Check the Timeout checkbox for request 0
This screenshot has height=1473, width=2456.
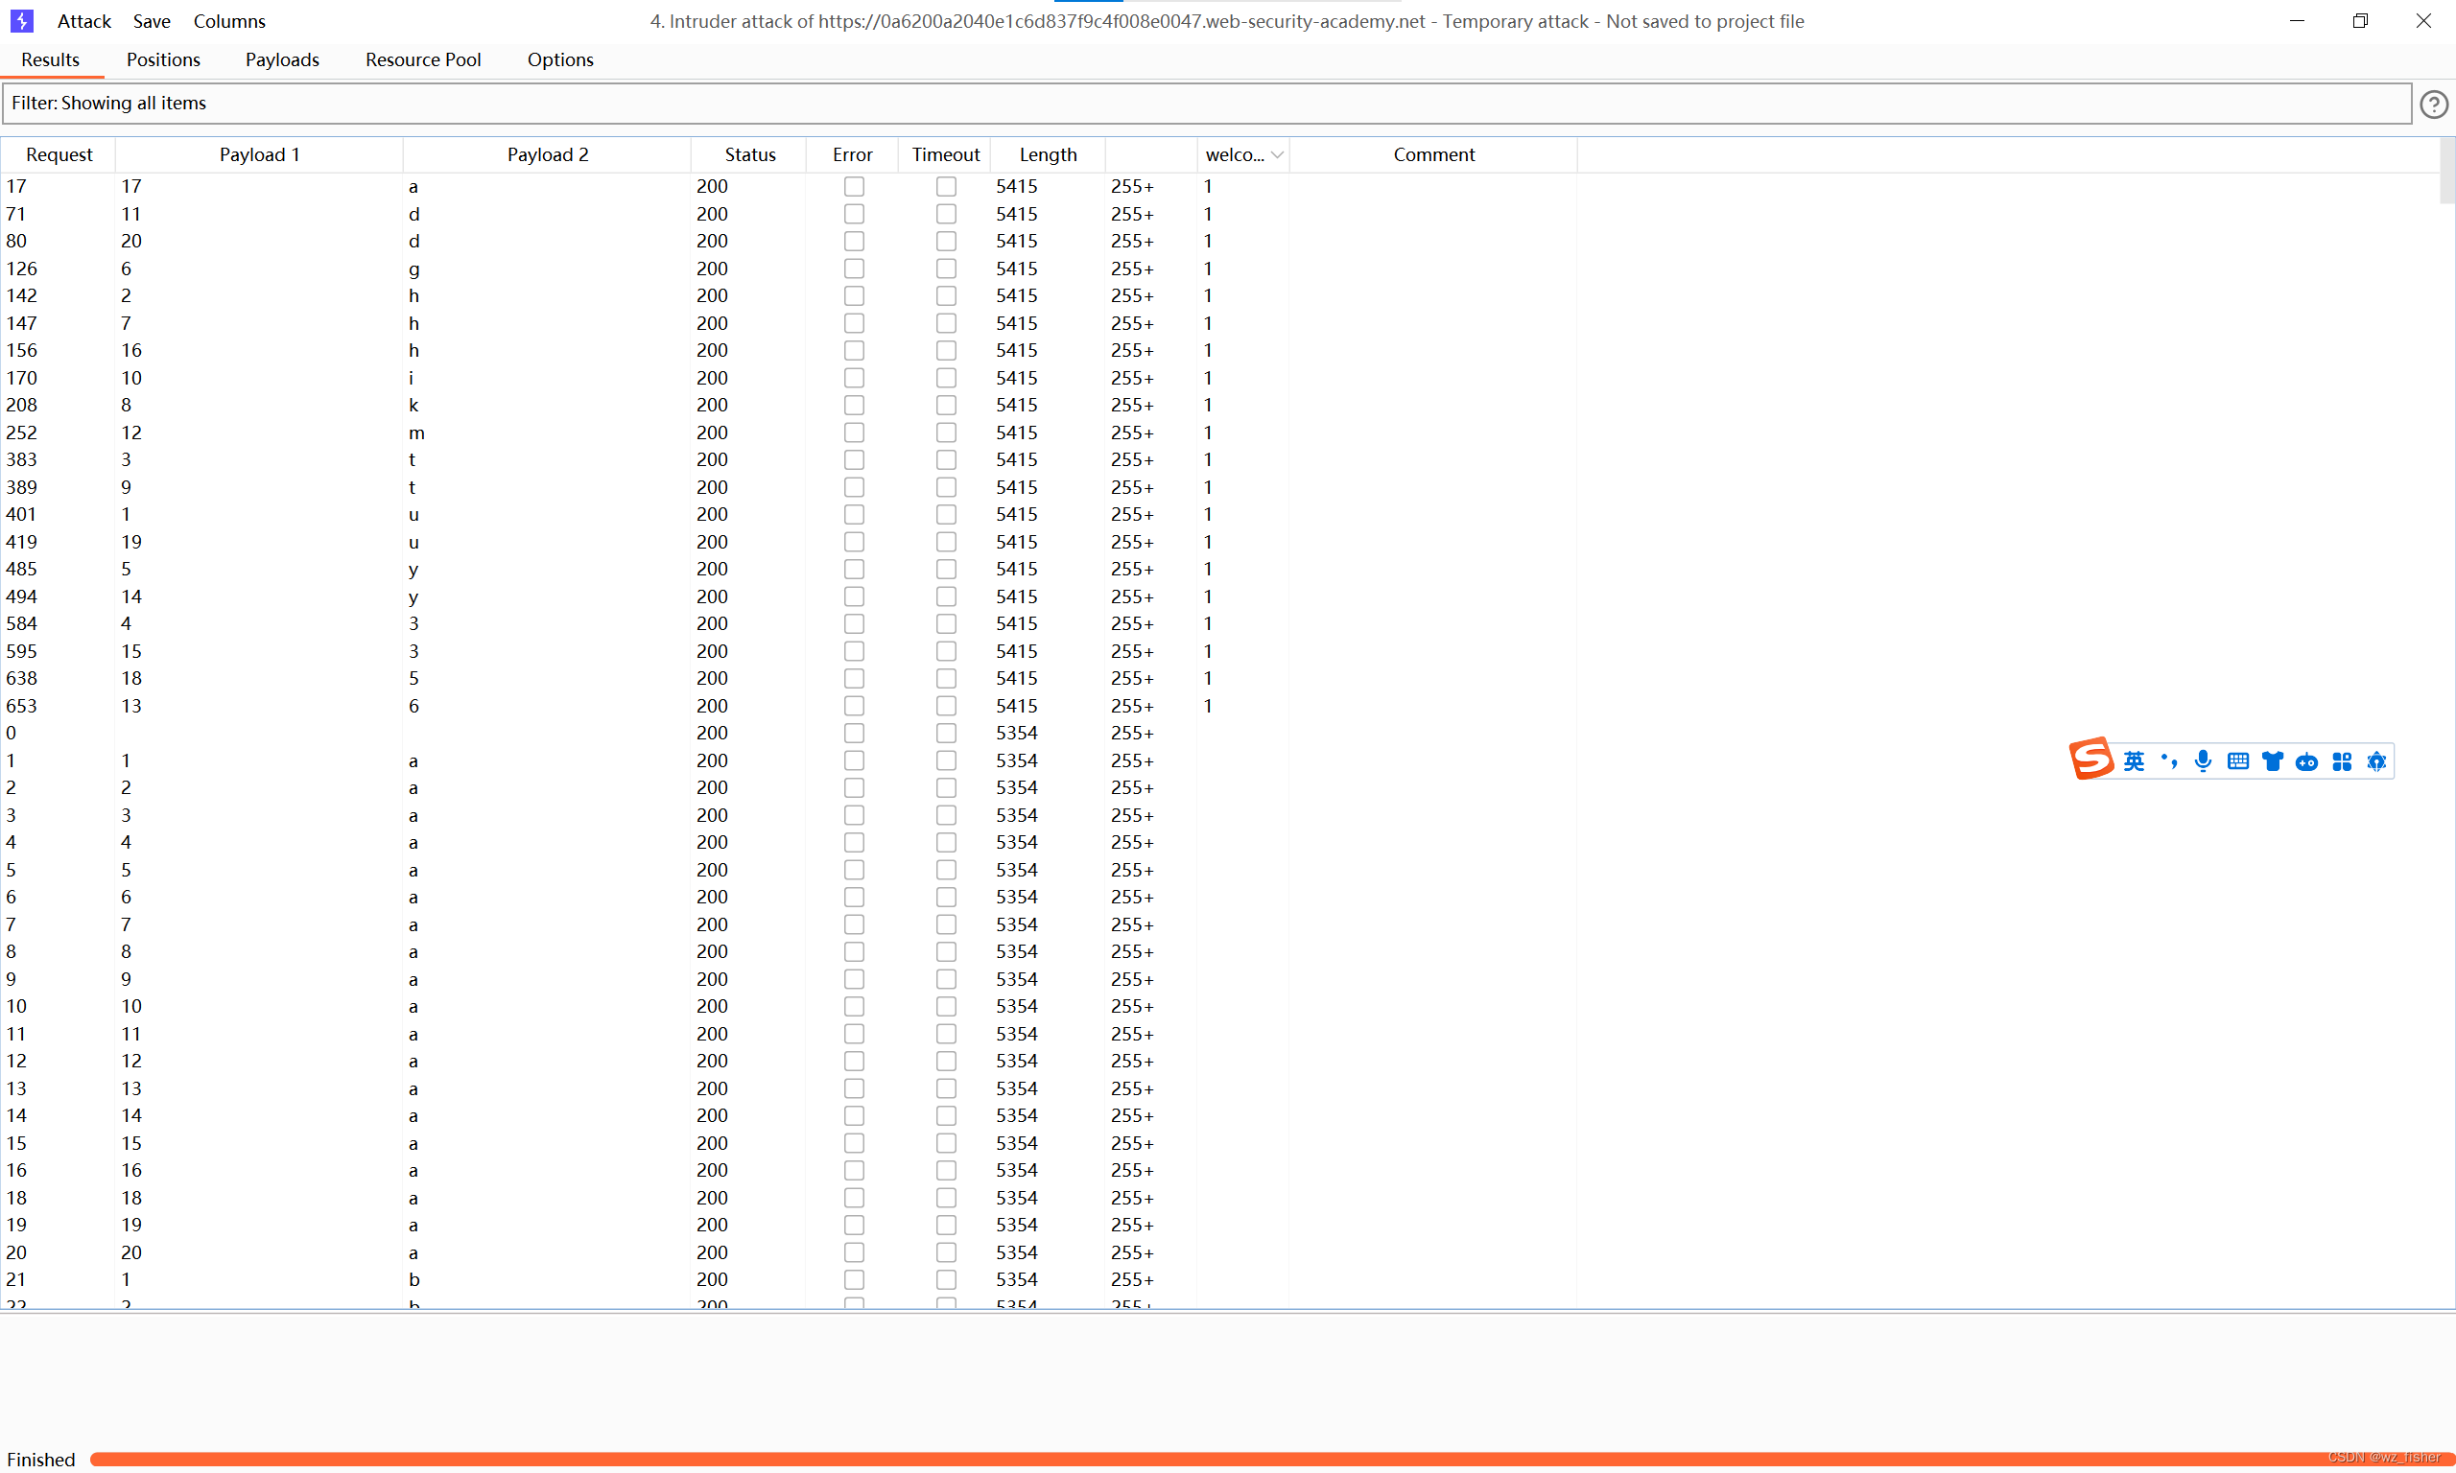pos(945,733)
